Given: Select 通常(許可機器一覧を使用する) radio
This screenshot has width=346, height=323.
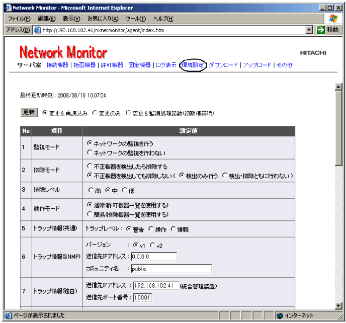Looking at the screenshot, I should coord(90,205).
